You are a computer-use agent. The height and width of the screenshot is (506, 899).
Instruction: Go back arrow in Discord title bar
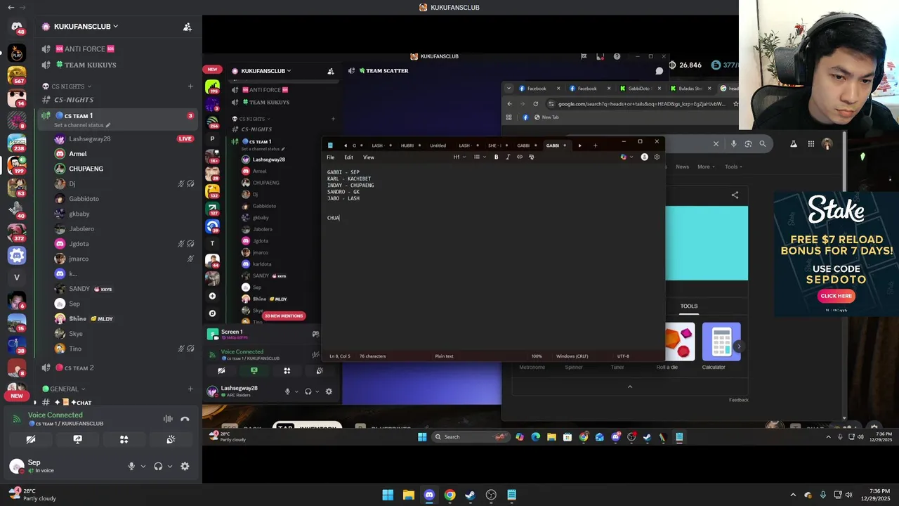coord(11,7)
